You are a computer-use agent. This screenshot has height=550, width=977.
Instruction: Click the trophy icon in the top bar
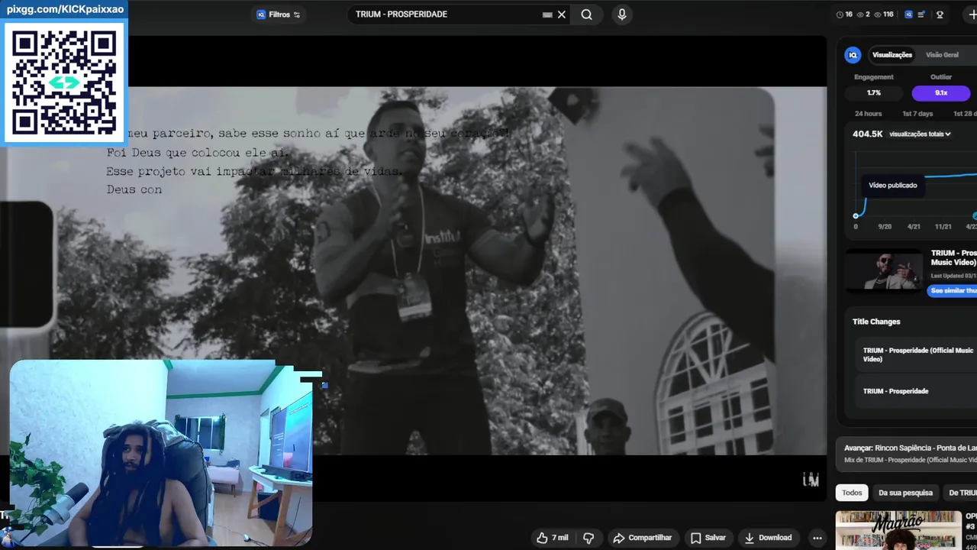point(940,15)
